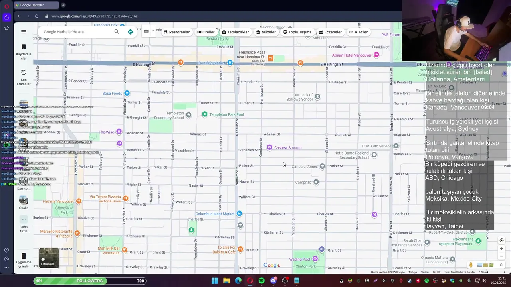Open the Gizlilik footer link
The width and height of the screenshot is (511, 287).
(x=437, y=272)
